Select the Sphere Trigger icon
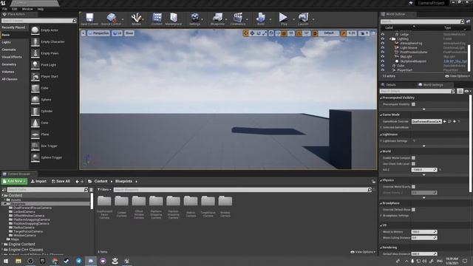Screen dimensions: 473x266 tap(35, 157)
